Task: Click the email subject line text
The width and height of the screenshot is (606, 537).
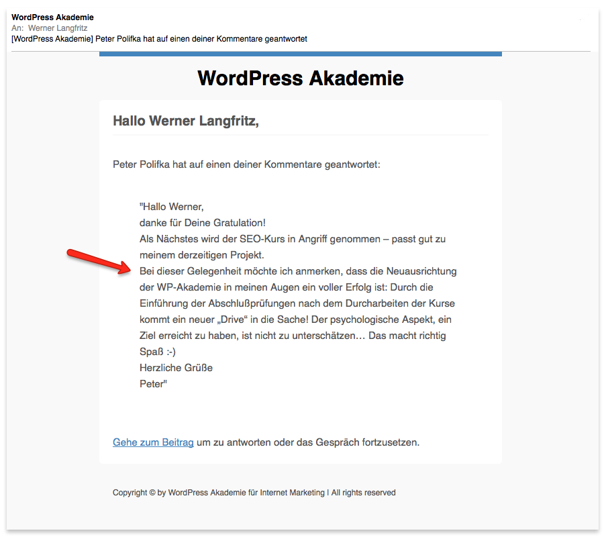Action: [x=159, y=39]
